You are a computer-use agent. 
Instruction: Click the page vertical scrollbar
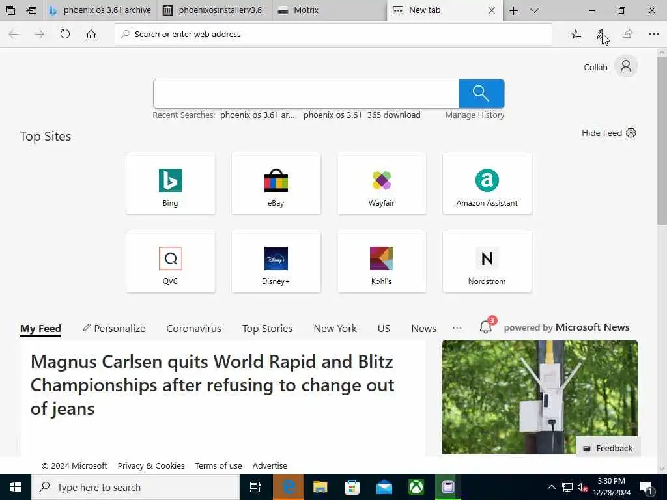[662, 141]
